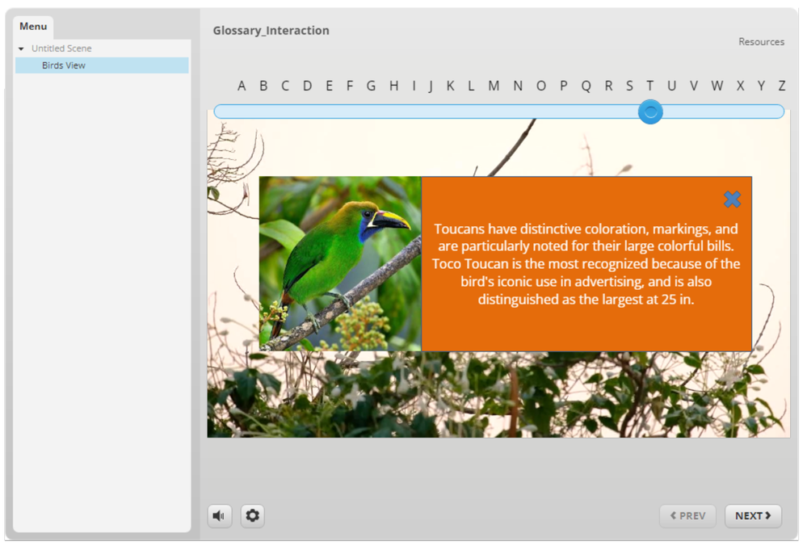This screenshot has height=550, width=807.
Task: Select letter K in glossary
Action: tap(450, 86)
